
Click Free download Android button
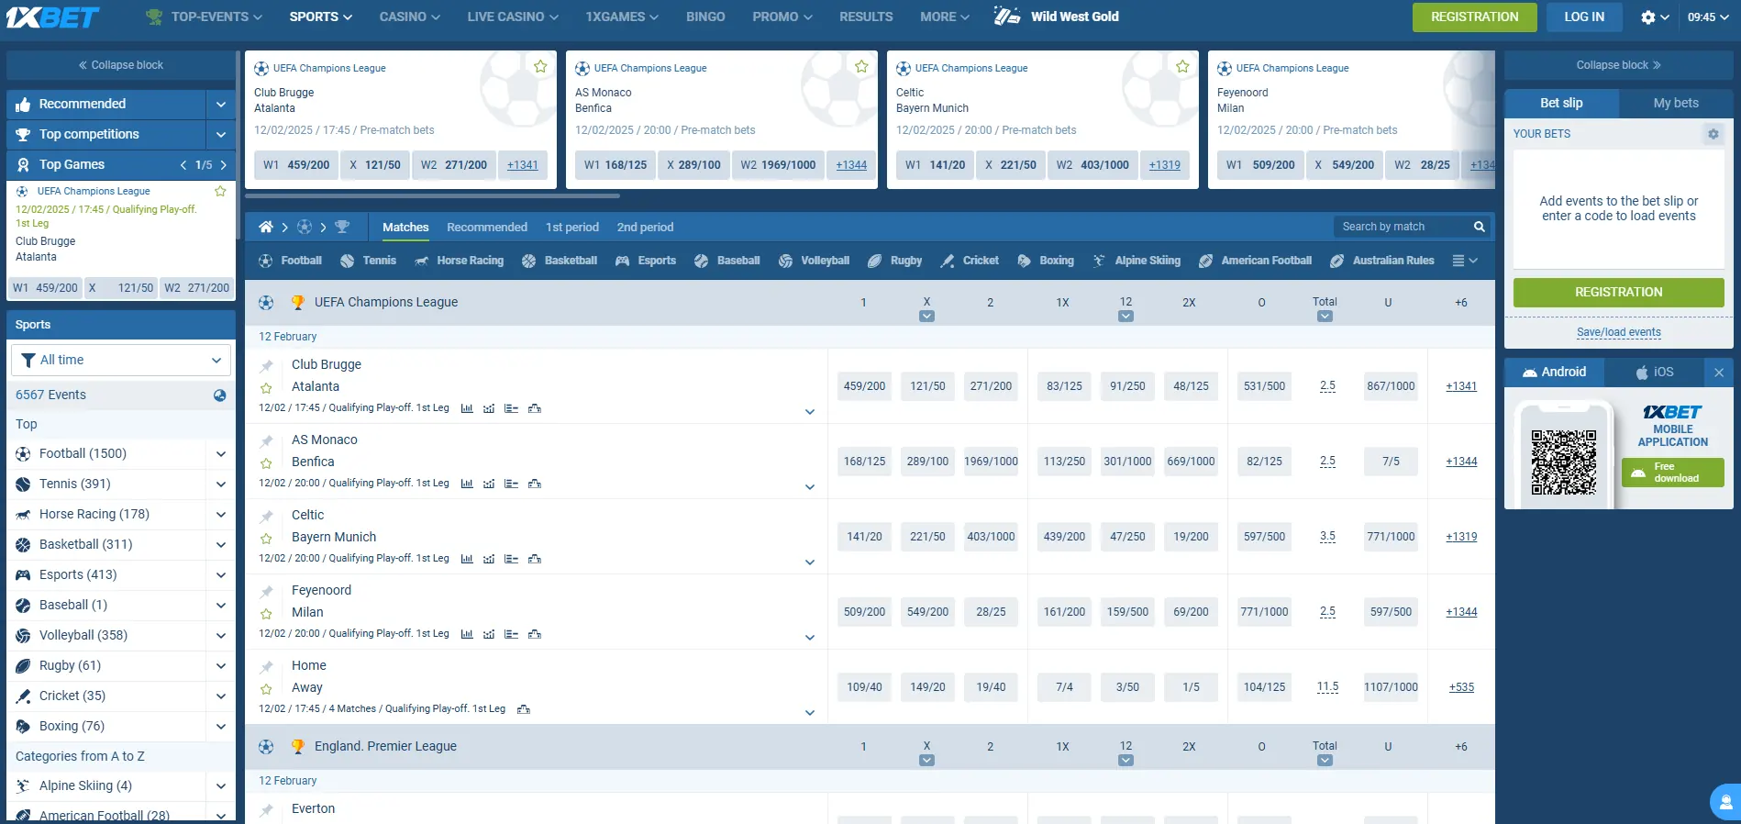(1673, 473)
